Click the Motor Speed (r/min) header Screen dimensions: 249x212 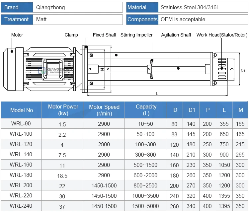(104, 110)
